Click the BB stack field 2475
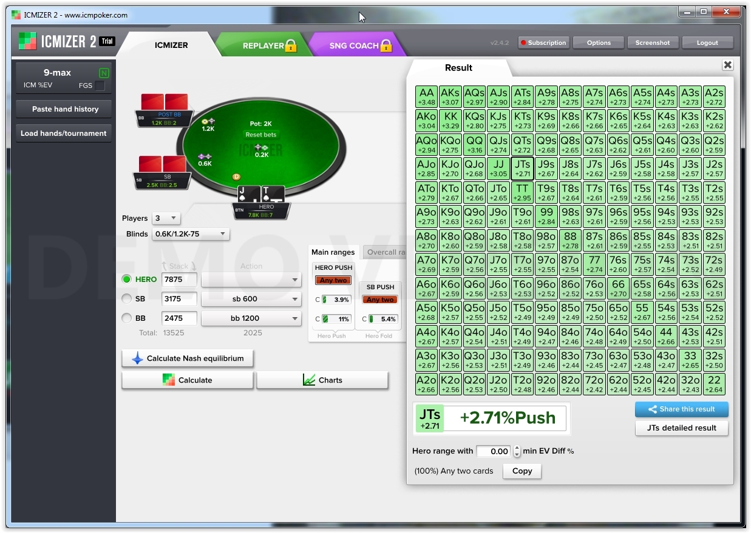751x533 pixels. point(179,318)
